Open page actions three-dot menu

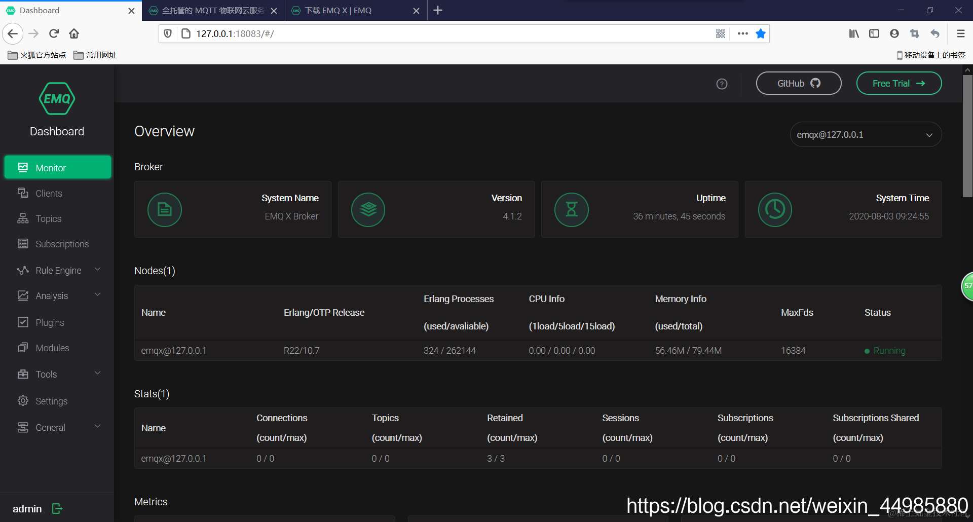743,33
